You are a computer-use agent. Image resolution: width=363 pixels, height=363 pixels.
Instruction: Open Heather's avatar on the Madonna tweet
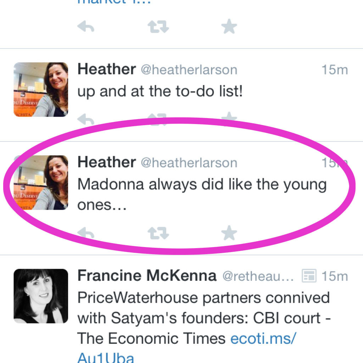[41, 183]
